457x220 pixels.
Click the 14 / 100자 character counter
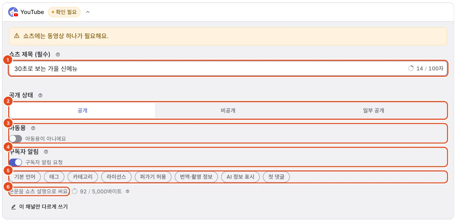(x=430, y=69)
